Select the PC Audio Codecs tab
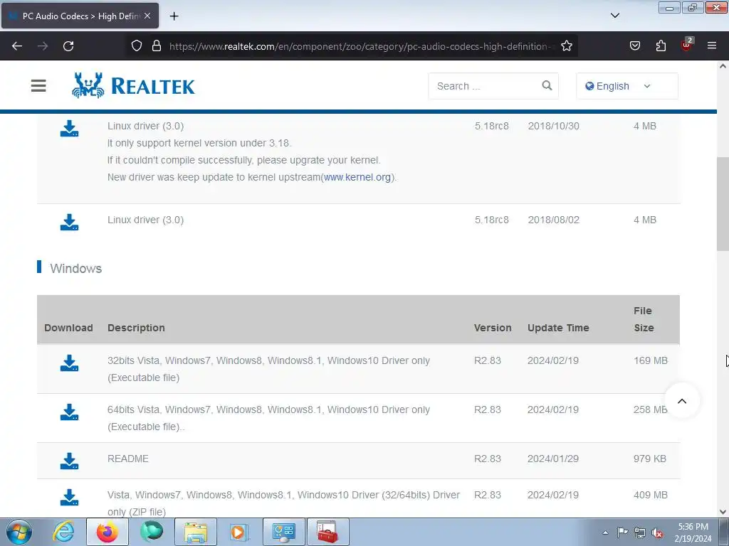Screen dimensions: 729x546 tap(80, 16)
